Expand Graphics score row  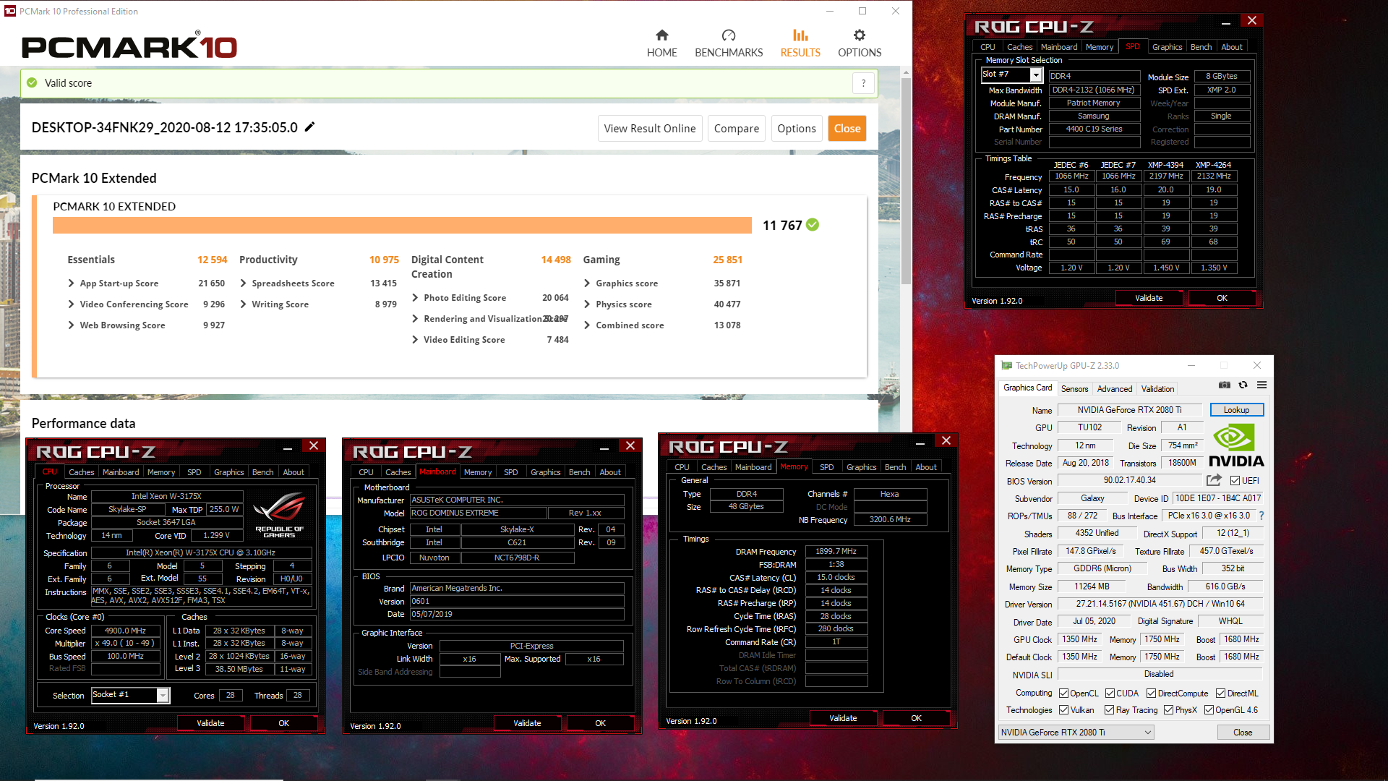coord(588,283)
